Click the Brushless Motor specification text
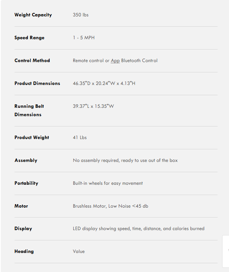Viewport: 229px width, 272px height. pos(111,206)
